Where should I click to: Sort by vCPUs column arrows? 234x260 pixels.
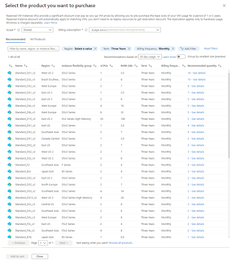point(111,66)
